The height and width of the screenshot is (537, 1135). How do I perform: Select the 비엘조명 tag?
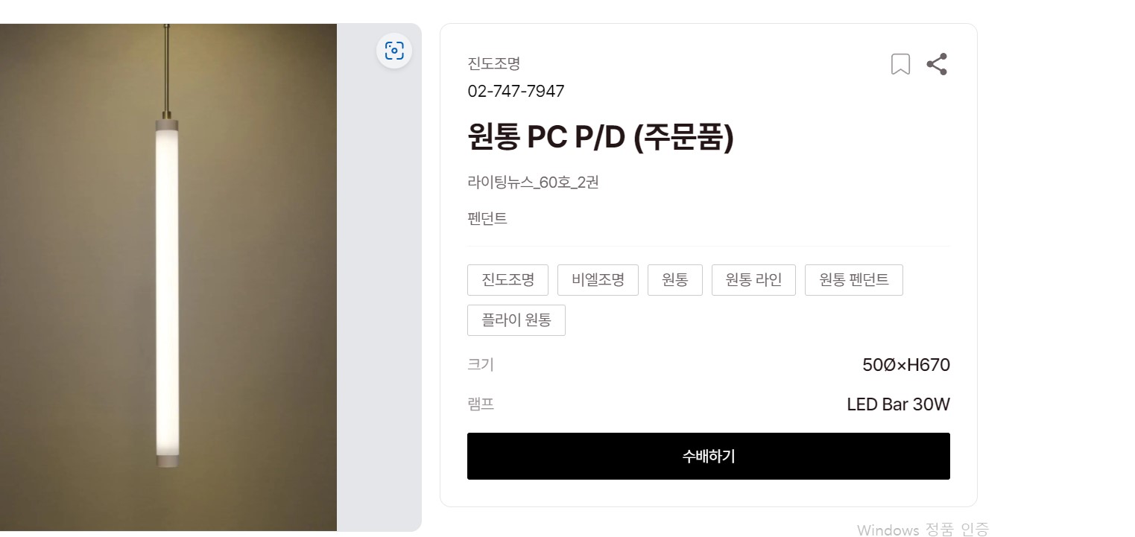pyautogui.click(x=598, y=280)
